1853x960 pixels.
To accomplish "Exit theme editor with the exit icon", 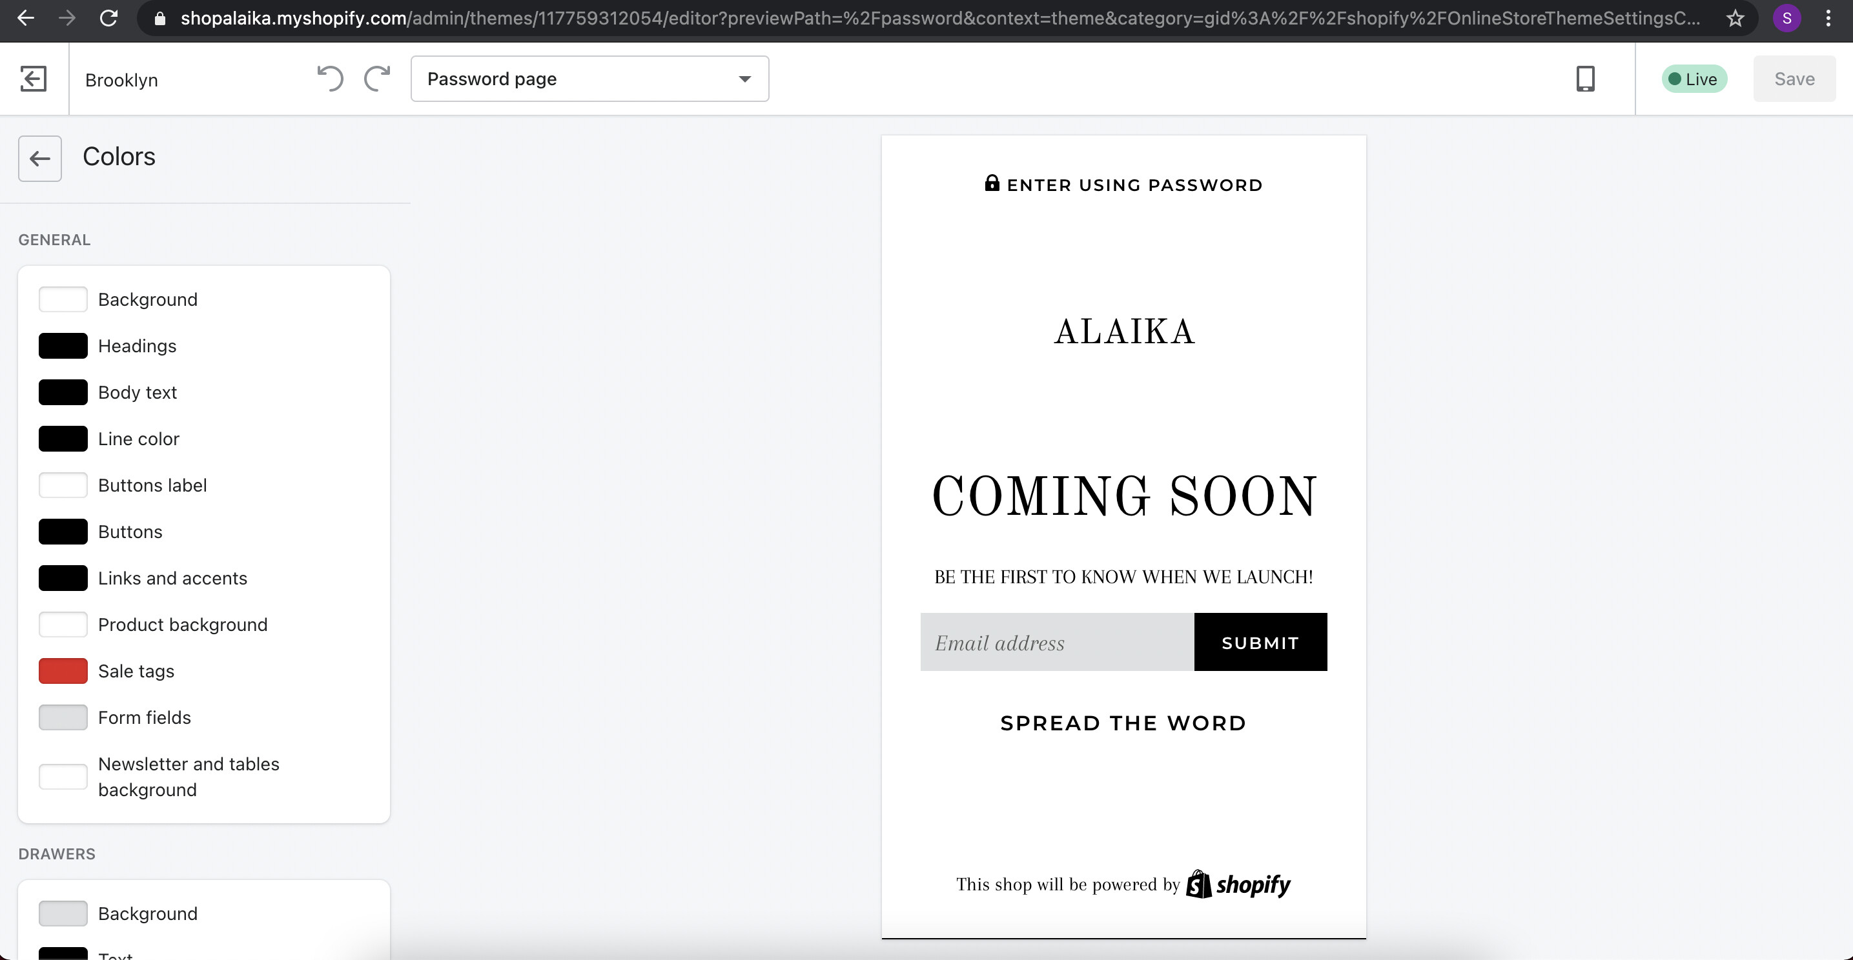I will tap(33, 78).
